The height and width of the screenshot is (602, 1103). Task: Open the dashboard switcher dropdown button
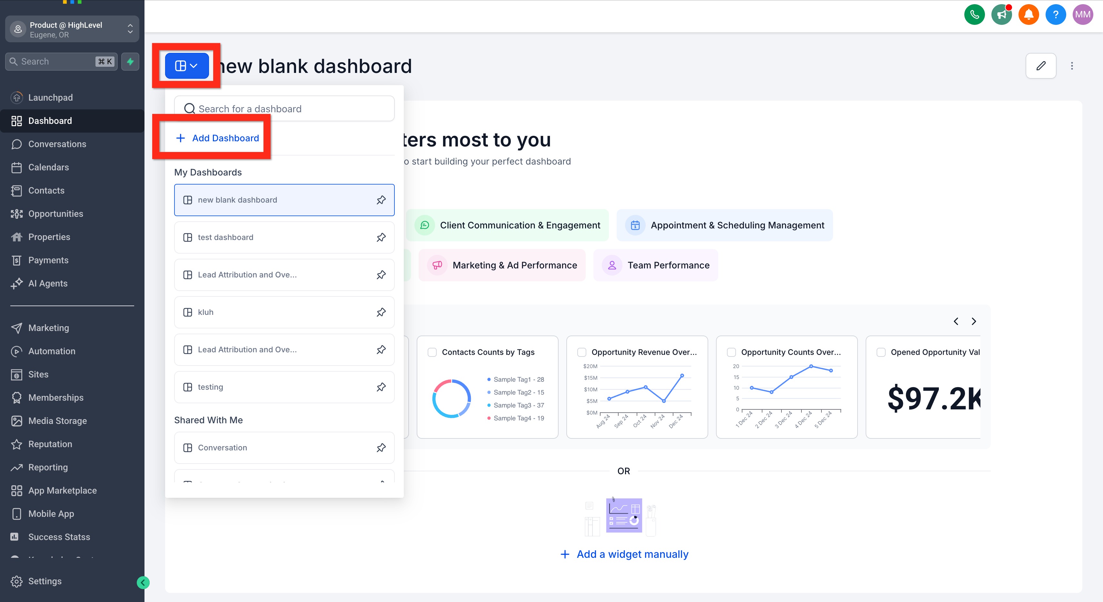[x=187, y=66]
